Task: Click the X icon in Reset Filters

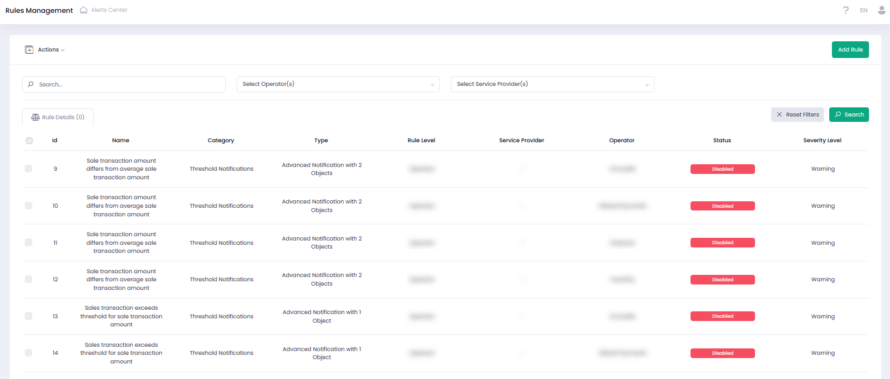Action: tap(779, 115)
